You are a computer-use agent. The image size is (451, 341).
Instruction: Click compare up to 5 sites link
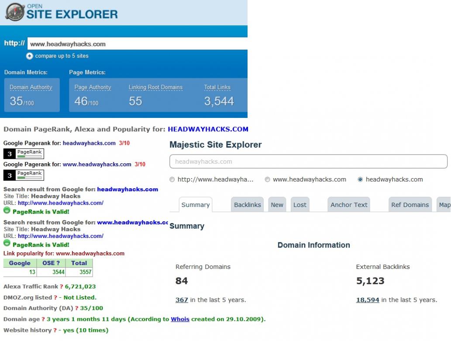(x=62, y=56)
